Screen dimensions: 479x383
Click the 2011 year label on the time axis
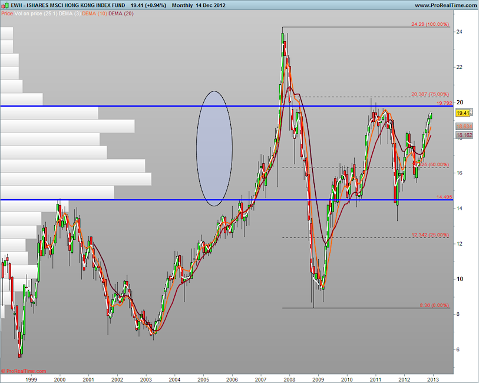point(376,379)
